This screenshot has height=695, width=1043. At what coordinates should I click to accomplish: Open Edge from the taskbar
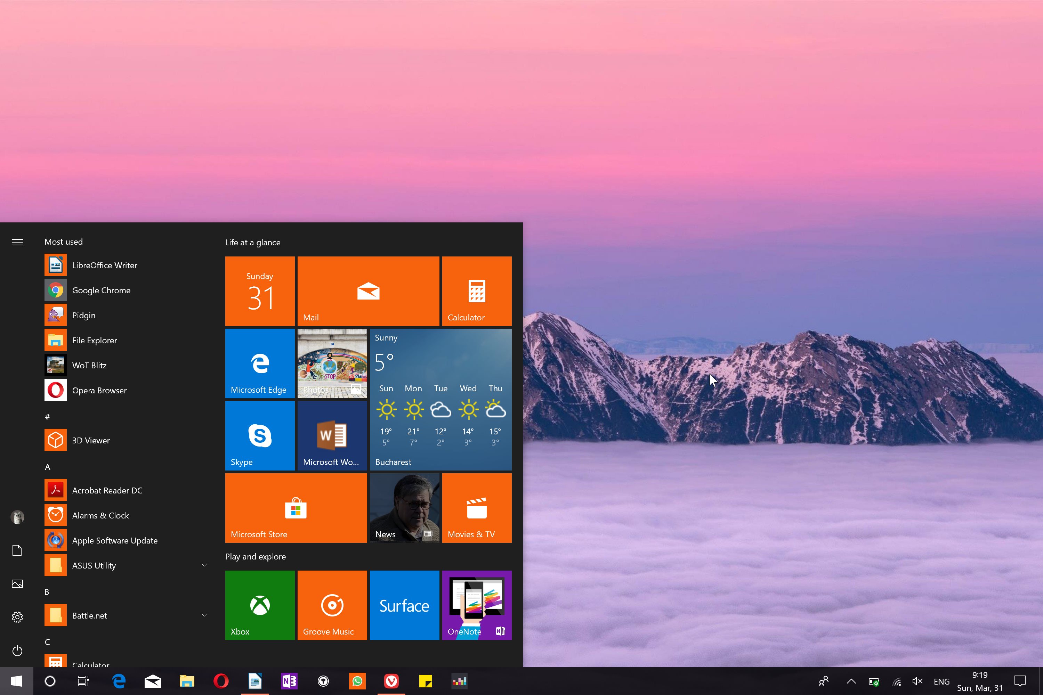click(x=119, y=681)
